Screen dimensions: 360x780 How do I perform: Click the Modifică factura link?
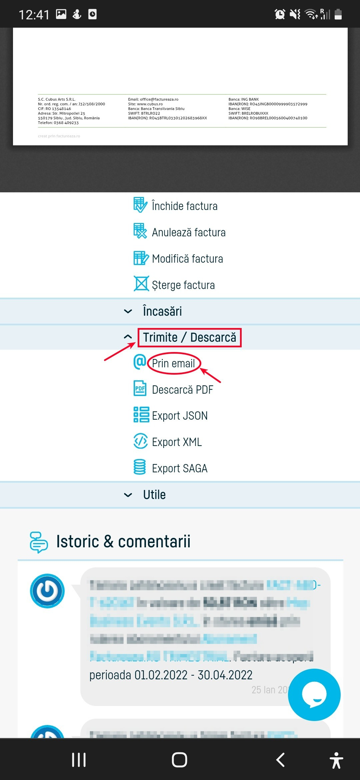point(187,259)
